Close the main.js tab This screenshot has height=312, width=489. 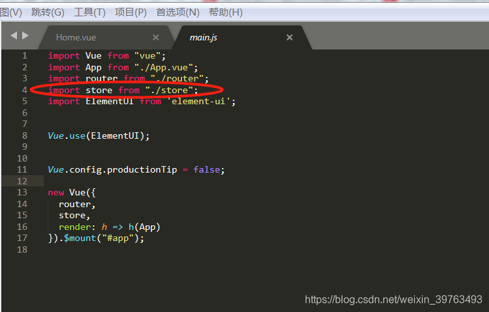pyautogui.click(x=289, y=38)
